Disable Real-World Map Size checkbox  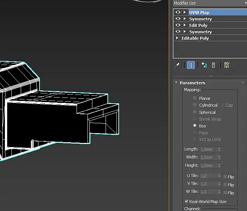[187, 202]
